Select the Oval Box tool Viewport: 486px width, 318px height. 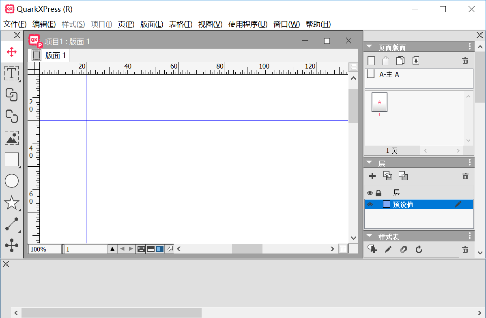(12, 181)
